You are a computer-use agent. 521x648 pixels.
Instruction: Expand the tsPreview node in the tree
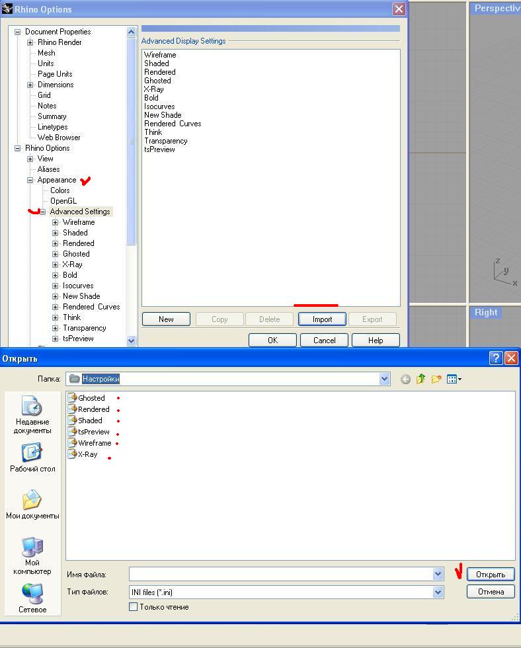coord(55,339)
